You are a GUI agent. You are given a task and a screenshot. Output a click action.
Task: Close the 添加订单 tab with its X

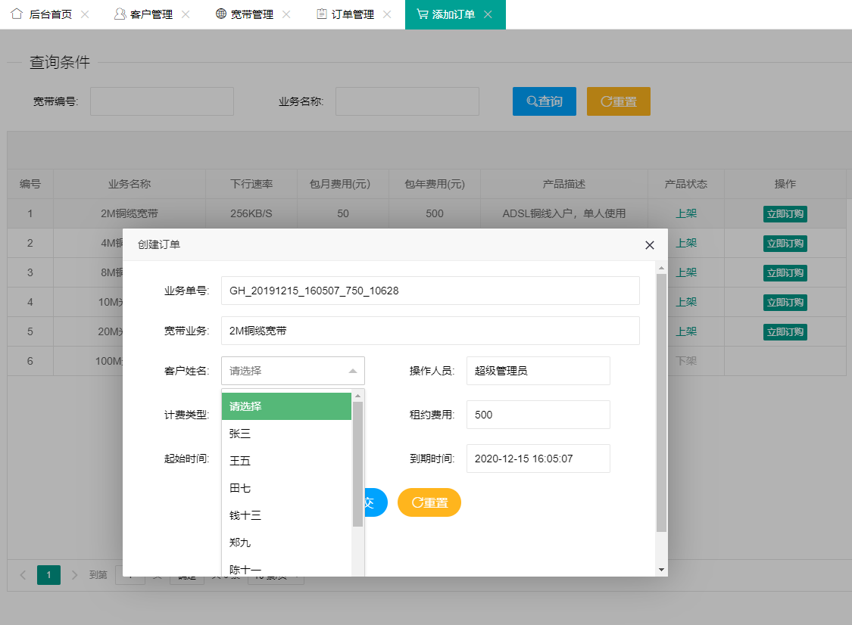[x=488, y=14]
